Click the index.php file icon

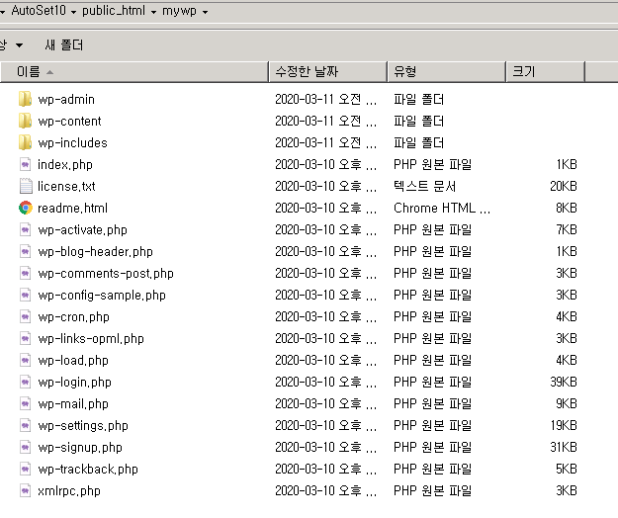pos(26,164)
